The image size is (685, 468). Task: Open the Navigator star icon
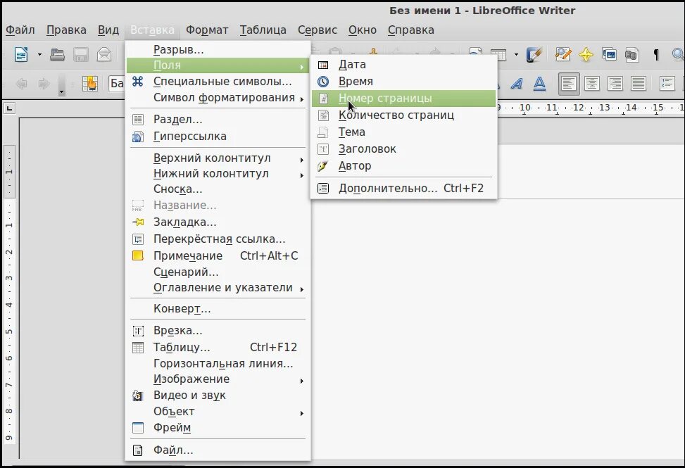586,55
